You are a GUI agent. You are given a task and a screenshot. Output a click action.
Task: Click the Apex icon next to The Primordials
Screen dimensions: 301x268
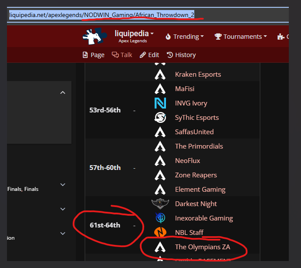coord(160,146)
